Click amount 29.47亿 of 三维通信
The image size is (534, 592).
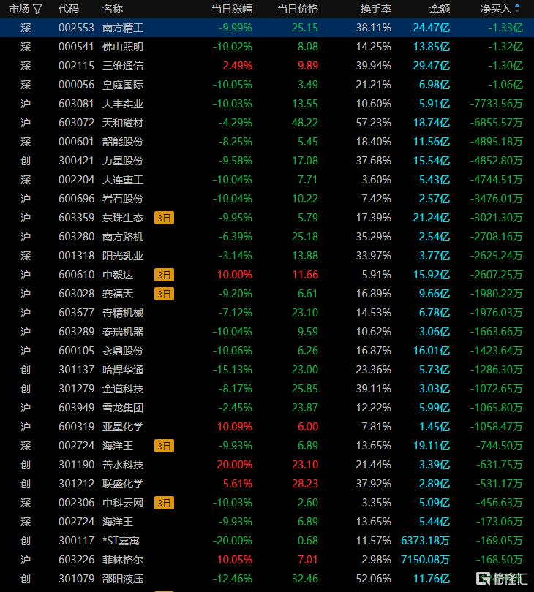point(432,66)
